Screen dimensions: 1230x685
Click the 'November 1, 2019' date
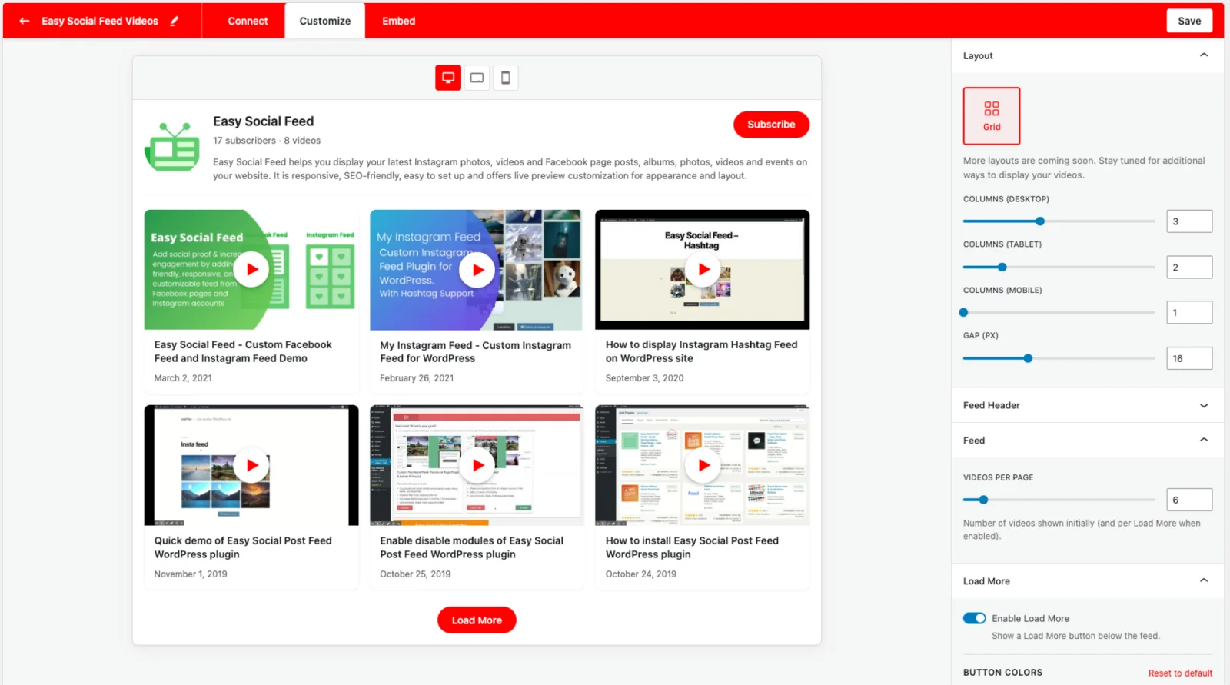point(191,574)
